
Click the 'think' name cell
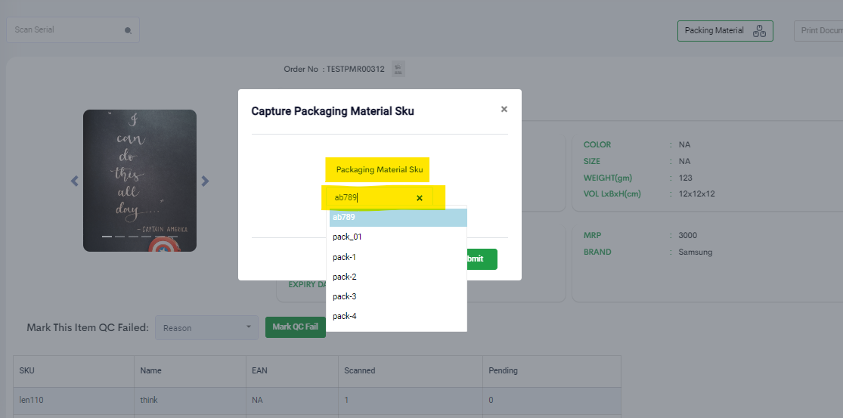(190, 401)
